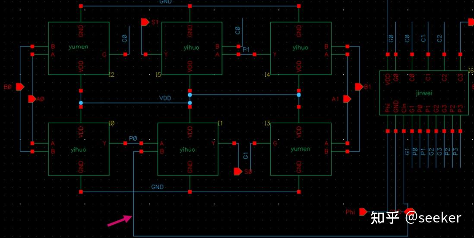
Task: Select the yumen block instance I2
Action: pyautogui.click(x=79, y=48)
